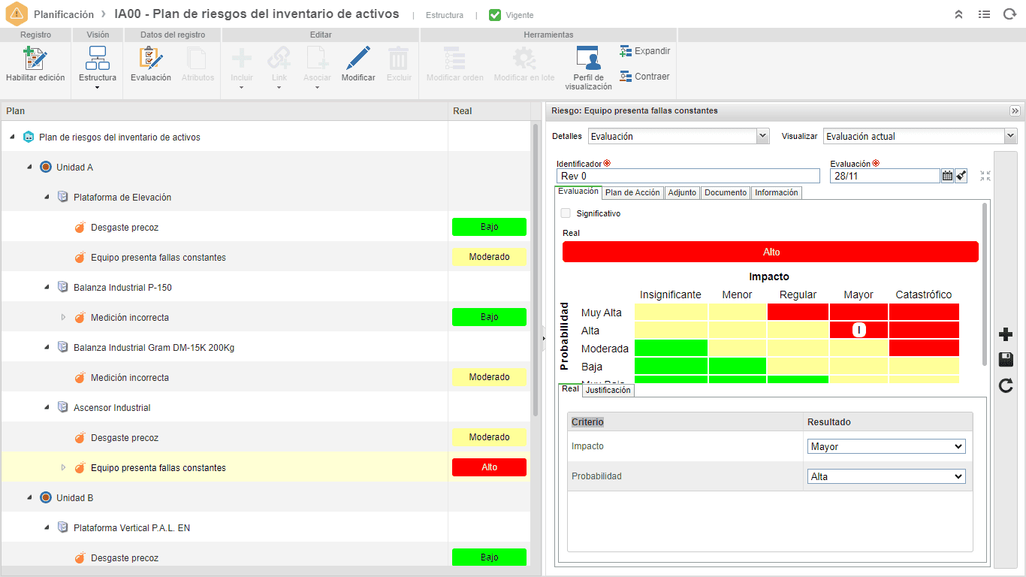Click the shrink arrows icon near date field

point(985,176)
